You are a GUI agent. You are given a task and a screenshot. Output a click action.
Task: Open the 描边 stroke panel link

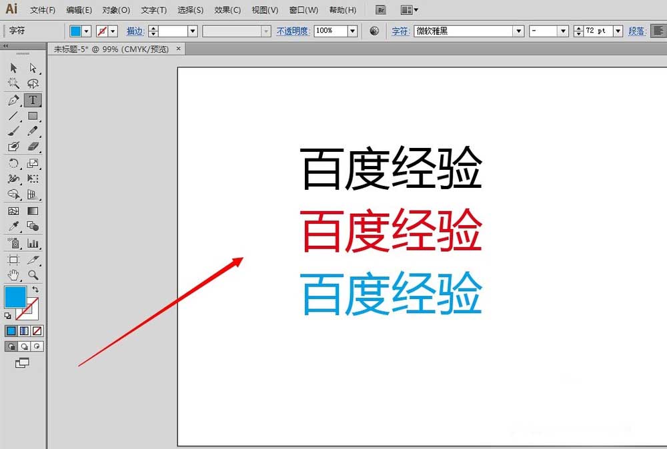click(135, 31)
